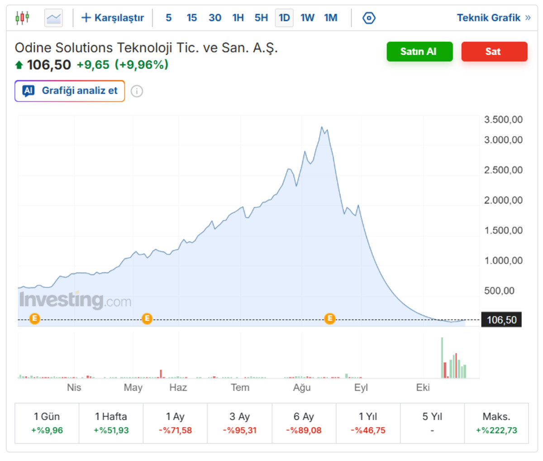This screenshot has height=461, width=543.
Task: Open the Teknik Grafik link
Action: coord(494,18)
